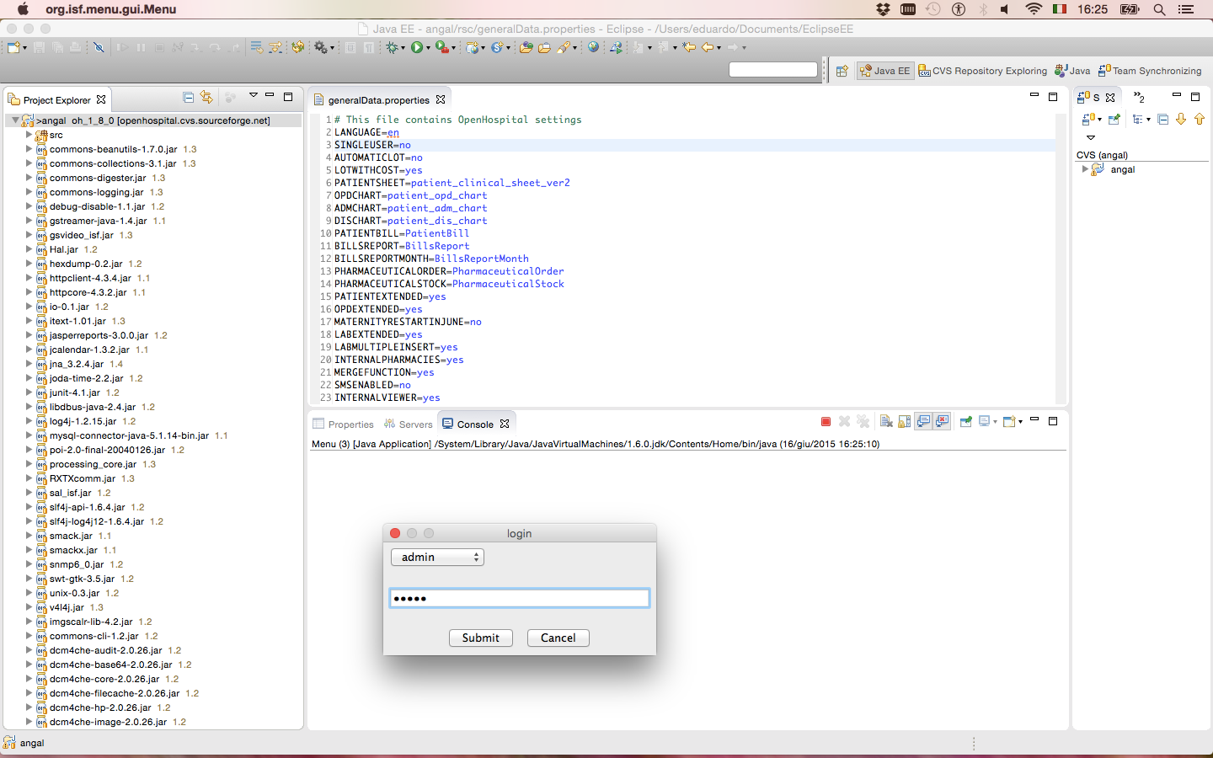
Task: Select generalData.properties editor tab
Action: click(x=378, y=100)
